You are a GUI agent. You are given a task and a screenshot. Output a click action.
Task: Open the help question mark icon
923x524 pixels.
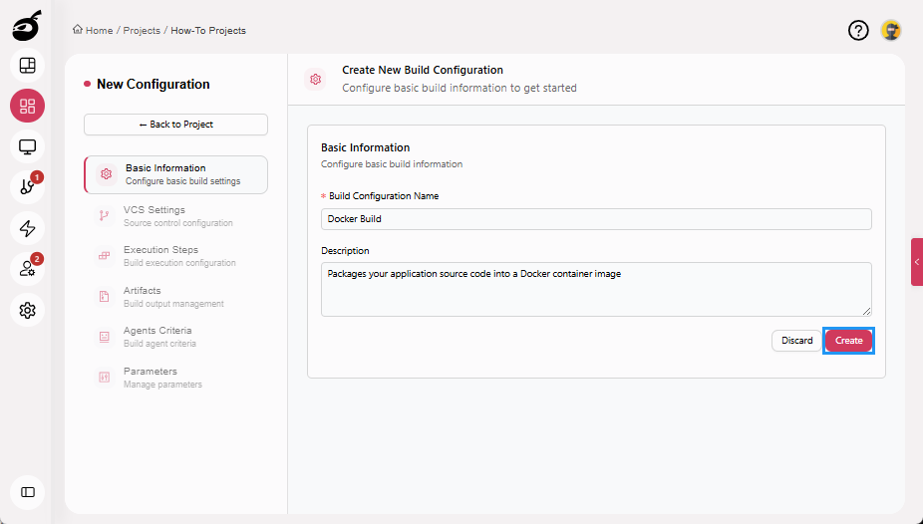(x=858, y=30)
